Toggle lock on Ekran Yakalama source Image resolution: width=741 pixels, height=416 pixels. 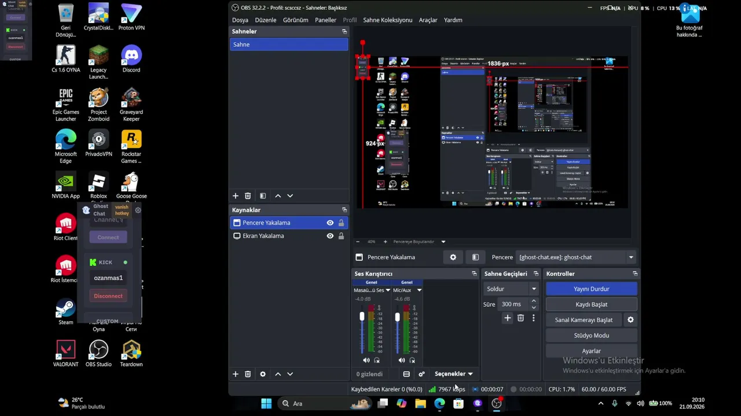(341, 236)
